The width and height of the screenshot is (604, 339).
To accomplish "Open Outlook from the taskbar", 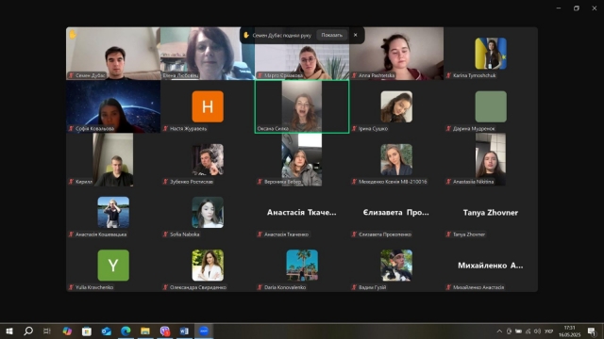I will point(106,331).
